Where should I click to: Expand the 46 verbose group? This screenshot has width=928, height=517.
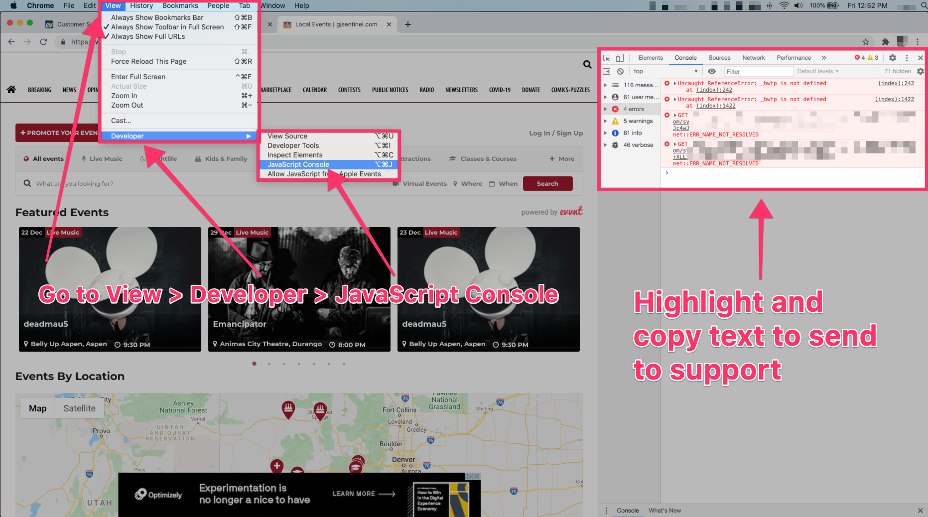[x=605, y=145]
